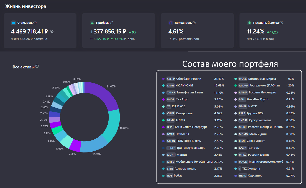Click Магнитогорск.мет.комб in the legend

[x=266, y=162]
